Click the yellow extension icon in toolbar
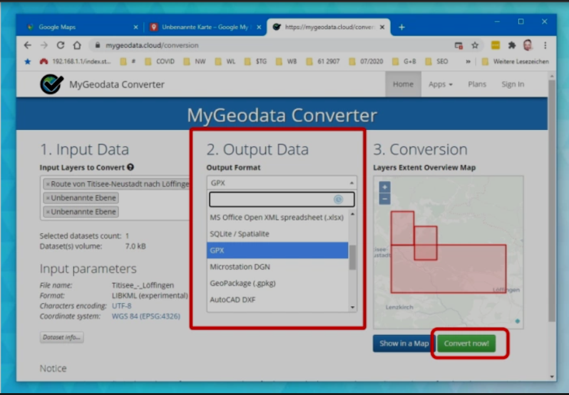This screenshot has height=395, width=569. tap(495, 45)
